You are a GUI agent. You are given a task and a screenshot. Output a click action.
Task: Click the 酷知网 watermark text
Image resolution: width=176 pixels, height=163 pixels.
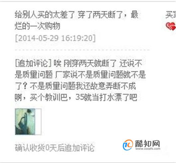tap(147, 144)
